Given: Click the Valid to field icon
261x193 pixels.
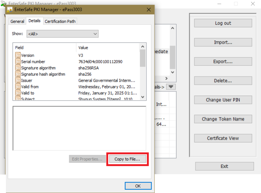Looking at the screenshot, I should [x=18, y=93].
